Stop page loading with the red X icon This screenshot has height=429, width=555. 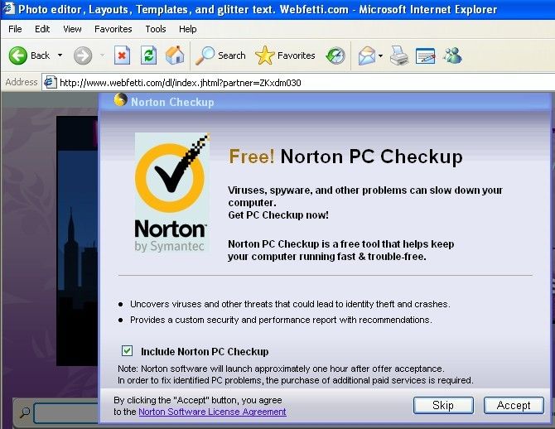click(x=122, y=55)
